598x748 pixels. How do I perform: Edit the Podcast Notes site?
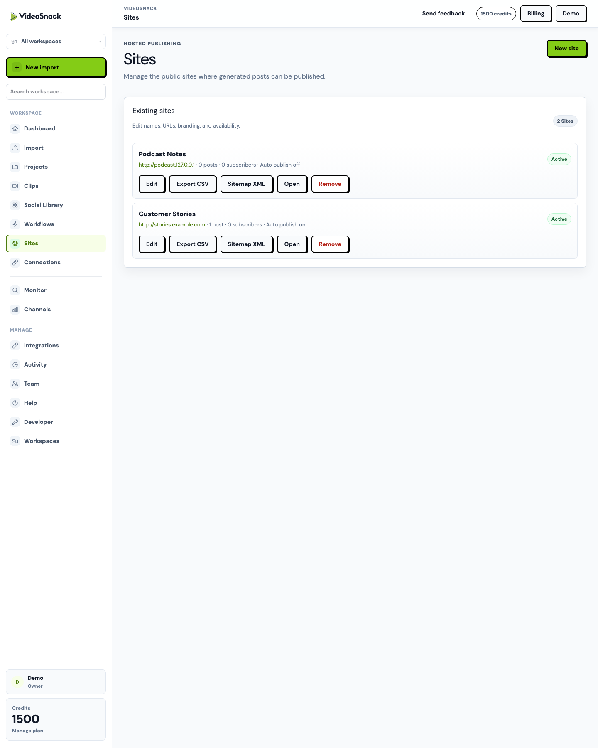point(152,184)
